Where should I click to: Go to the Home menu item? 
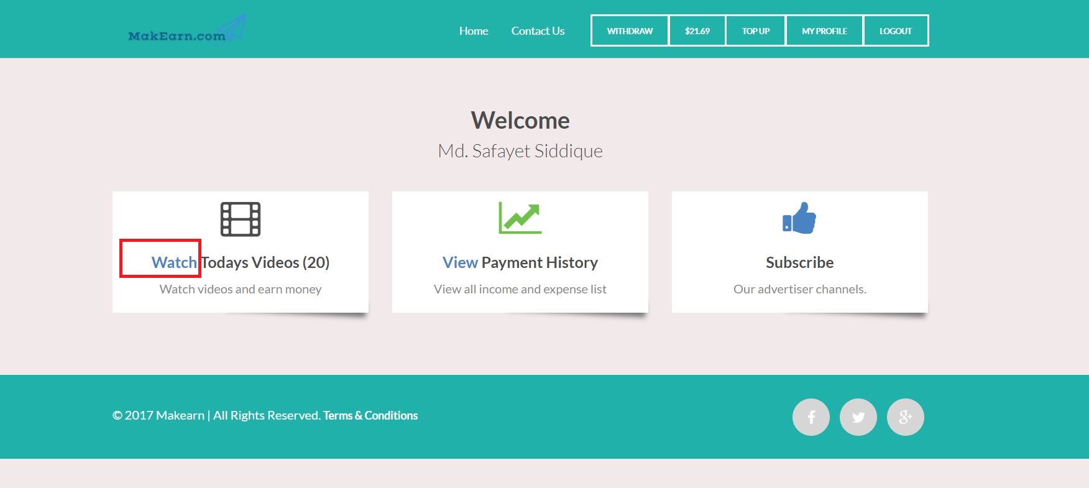pyautogui.click(x=474, y=31)
